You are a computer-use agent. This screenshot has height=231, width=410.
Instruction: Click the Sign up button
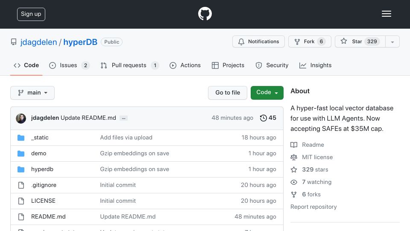(x=31, y=14)
